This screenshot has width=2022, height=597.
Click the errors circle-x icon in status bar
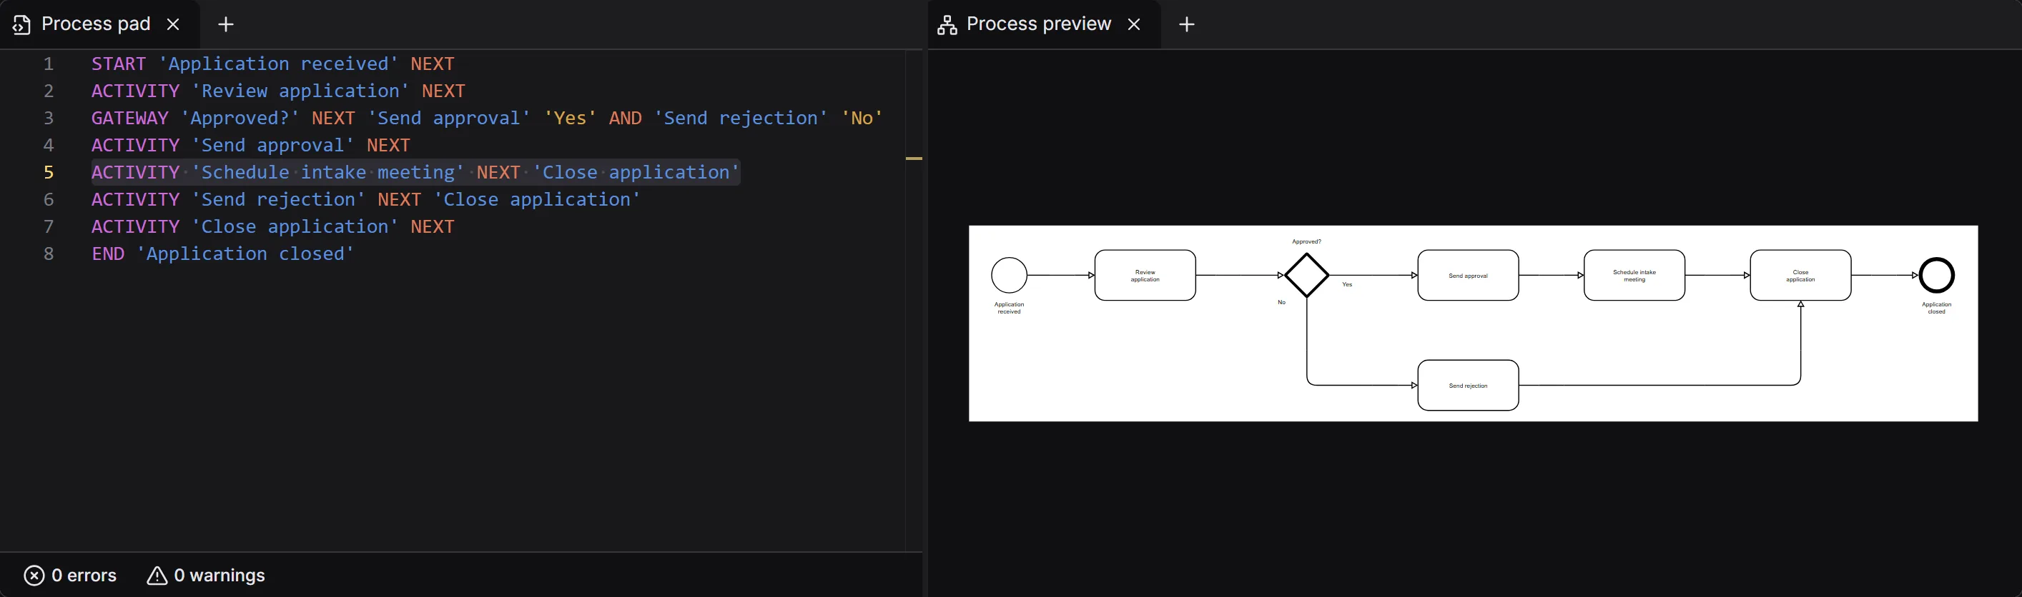pos(34,576)
